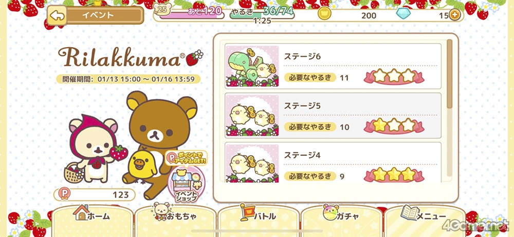514x237 pixels.
Task: Tap the level 25 bear badge
Action: [162, 10]
